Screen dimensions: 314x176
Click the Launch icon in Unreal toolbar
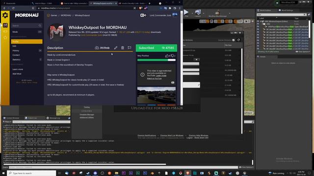[198, 12]
